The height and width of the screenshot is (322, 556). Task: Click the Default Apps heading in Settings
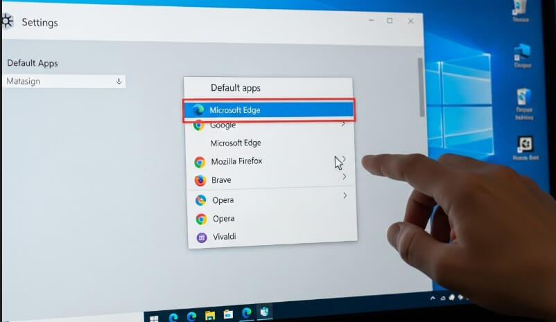pos(33,63)
